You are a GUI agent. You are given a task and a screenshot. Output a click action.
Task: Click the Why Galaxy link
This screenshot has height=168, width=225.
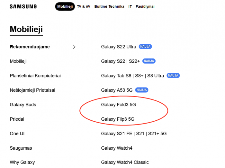(22, 162)
